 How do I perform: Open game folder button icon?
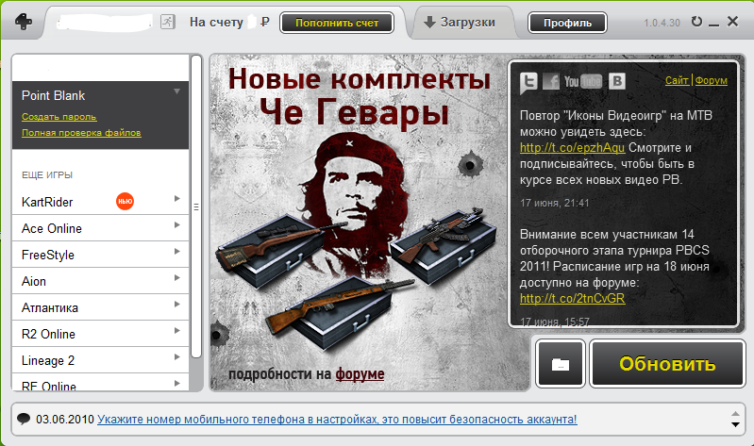coord(561,364)
